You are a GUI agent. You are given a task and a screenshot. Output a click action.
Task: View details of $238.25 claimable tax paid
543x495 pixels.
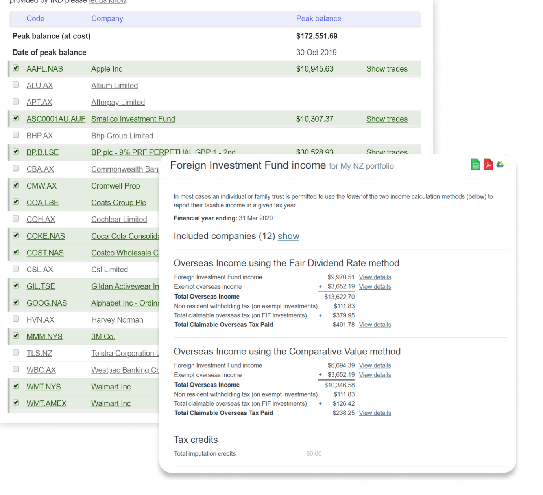375,413
